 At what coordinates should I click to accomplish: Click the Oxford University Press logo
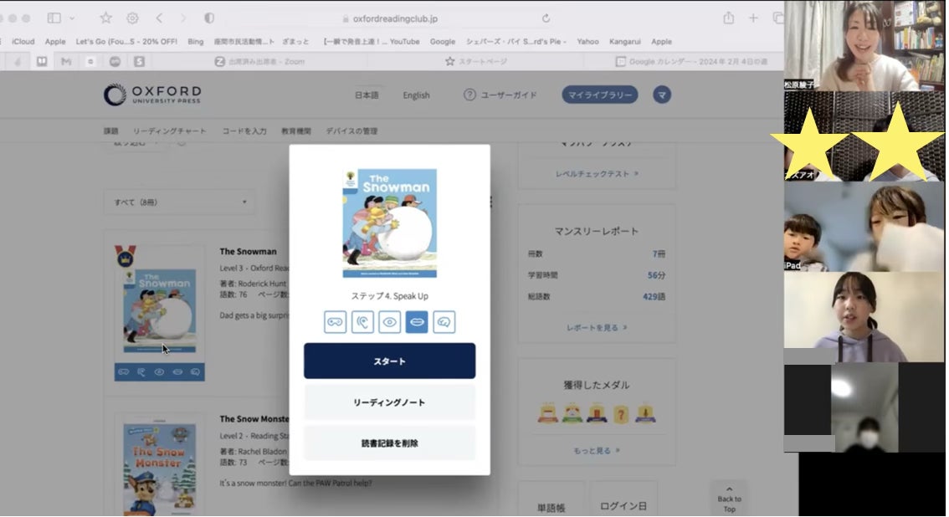click(x=152, y=95)
